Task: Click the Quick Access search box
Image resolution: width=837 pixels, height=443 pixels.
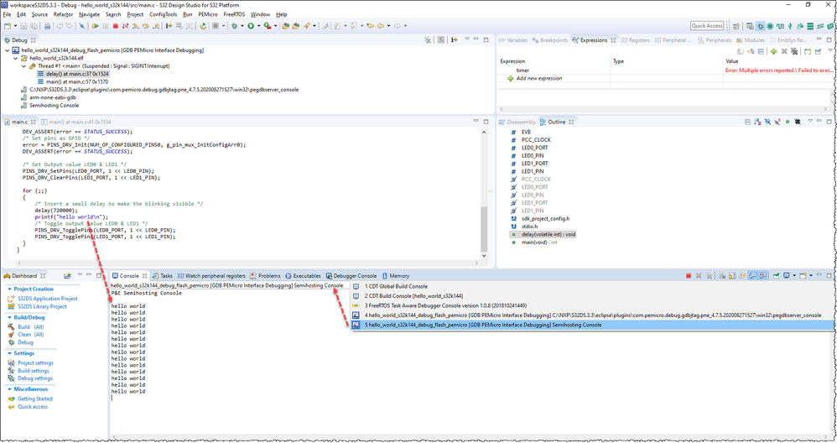Action: coord(707,26)
